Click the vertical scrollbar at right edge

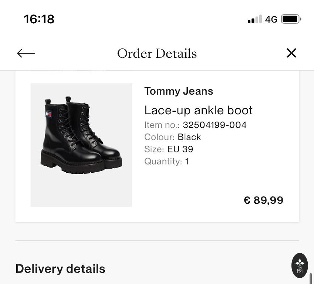click(x=311, y=278)
